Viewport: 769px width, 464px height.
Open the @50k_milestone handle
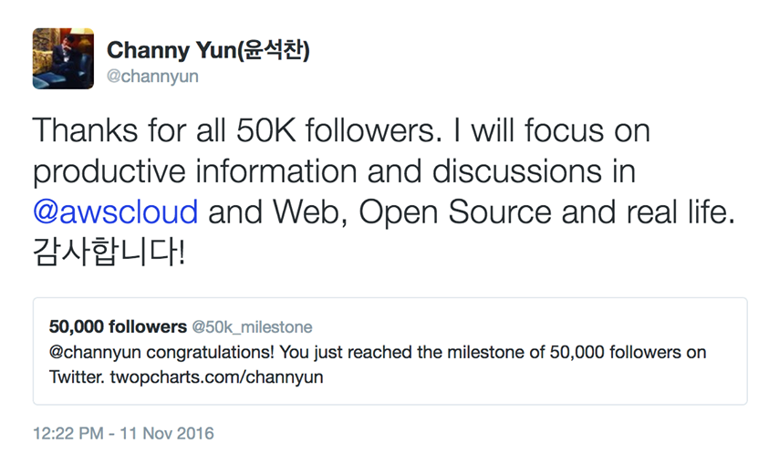pyautogui.click(x=252, y=327)
